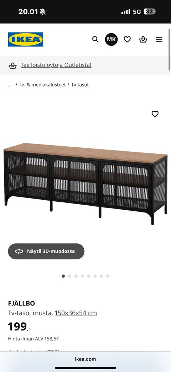
Task: Tap basket icon beside Outlet banner
Action: coord(13,65)
